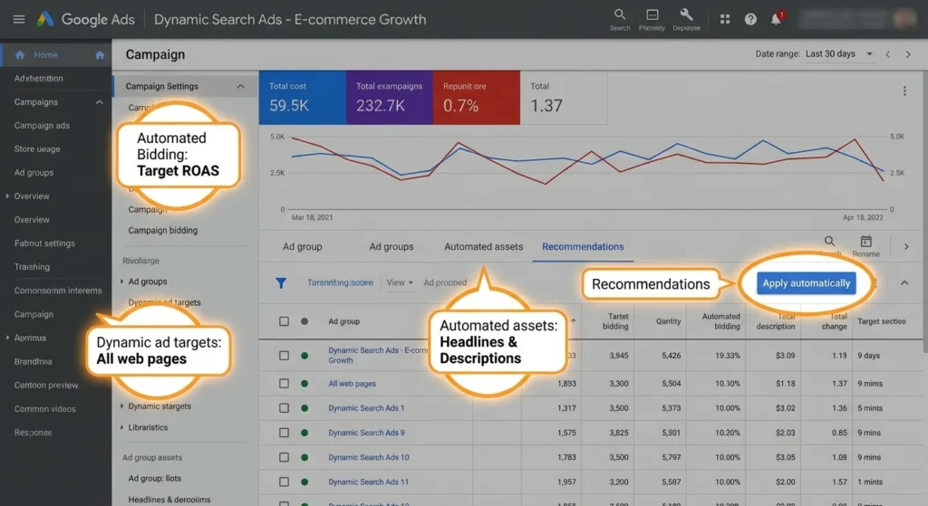Screen dimensions: 928x506
Task: Open Headlines & deroolims in settings list
Action: 169,500
